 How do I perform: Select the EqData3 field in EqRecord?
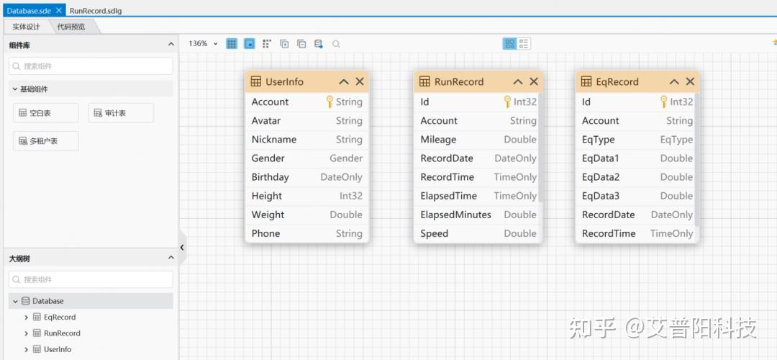636,197
